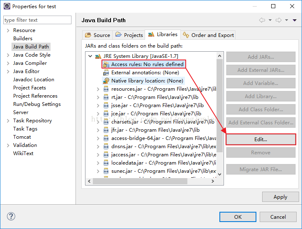Expand the Validation node

8,145
